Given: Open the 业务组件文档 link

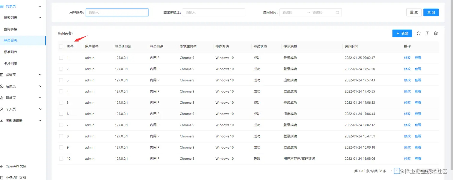Looking at the screenshot, I should pos(16,177).
